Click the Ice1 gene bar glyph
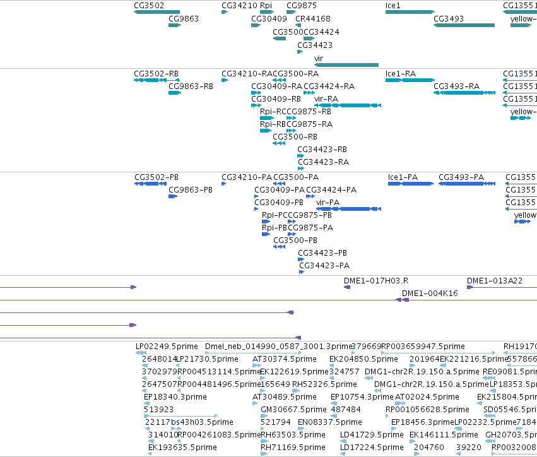The height and width of the screenshot is (457, 537). click(x=410, y=12)
